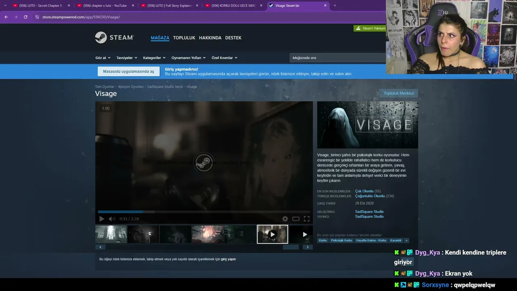Play the Visage trailer video

click(102, 219)
